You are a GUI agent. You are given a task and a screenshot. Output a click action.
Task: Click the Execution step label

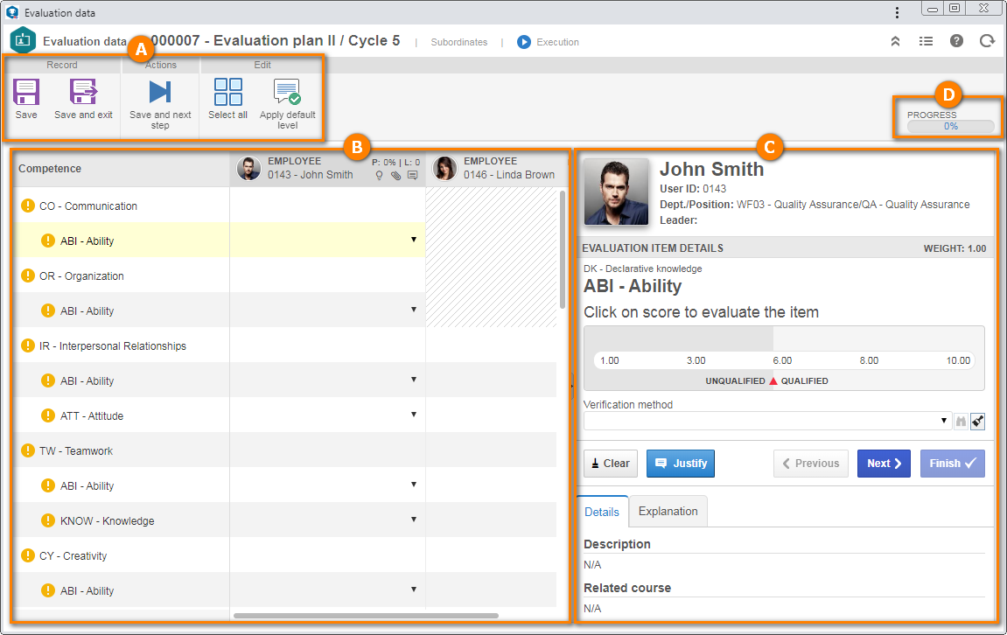click(x=557, y=42)
